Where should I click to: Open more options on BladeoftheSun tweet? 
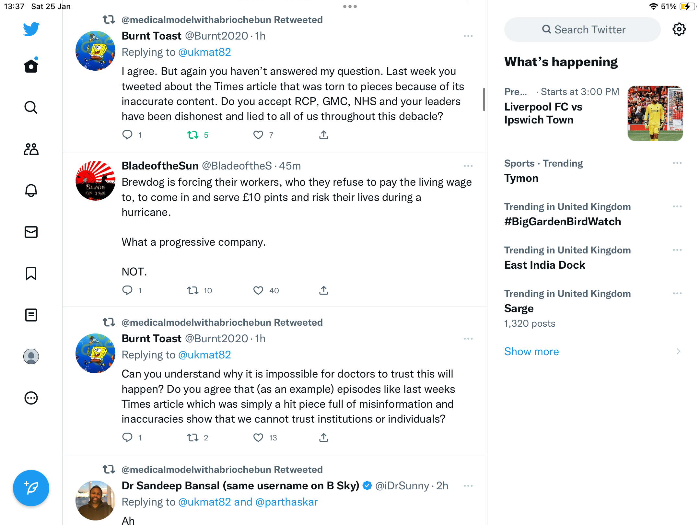point(468,166)
